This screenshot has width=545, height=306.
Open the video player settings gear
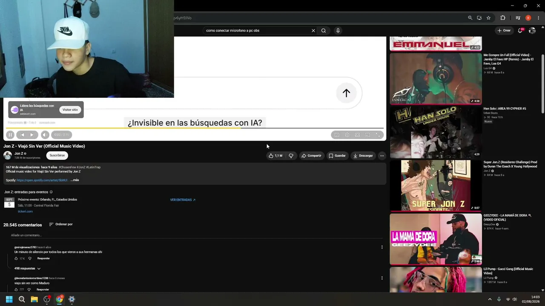click(x=347, y=135)
